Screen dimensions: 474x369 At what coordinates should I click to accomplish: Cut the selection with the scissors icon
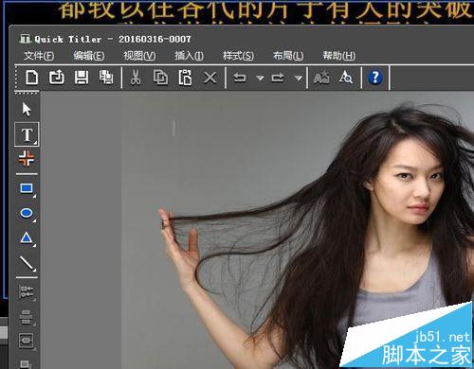[136, 78]
